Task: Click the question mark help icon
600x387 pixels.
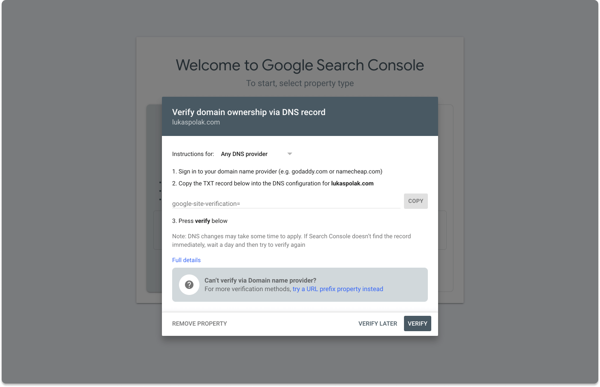Action: pyautogui.click(x=189, y=285)
